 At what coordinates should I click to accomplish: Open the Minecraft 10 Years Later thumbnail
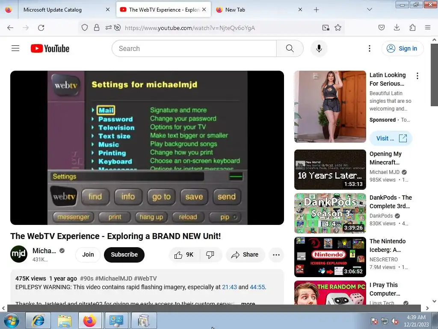(330, 170)
